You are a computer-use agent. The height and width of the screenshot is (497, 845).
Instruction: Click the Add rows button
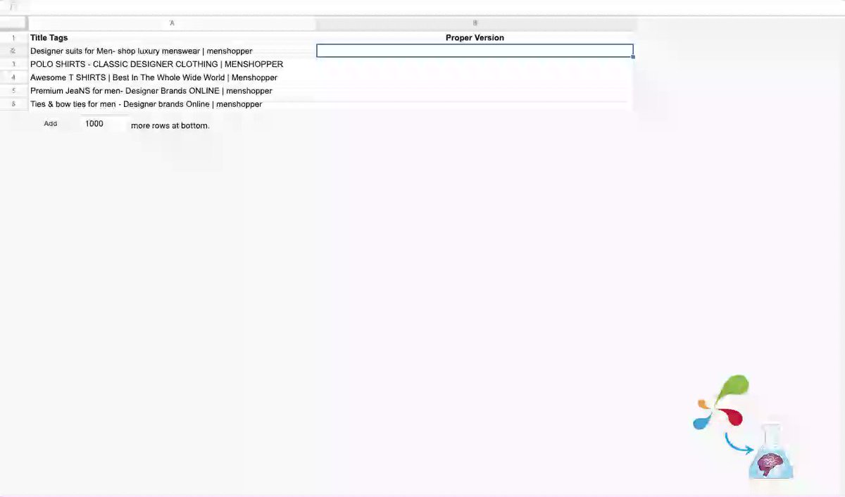[x=51, y=124]
